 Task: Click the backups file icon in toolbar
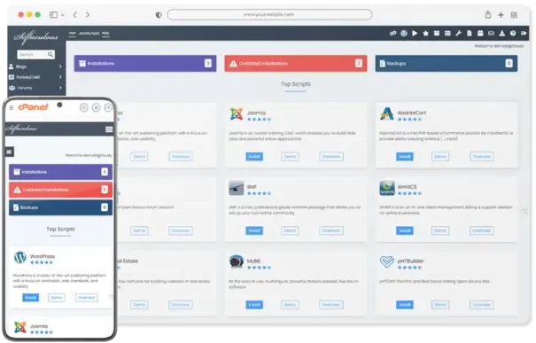pos(470,33)
